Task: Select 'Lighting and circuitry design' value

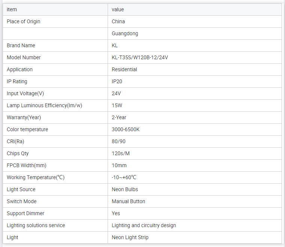Action: point(144,225)
